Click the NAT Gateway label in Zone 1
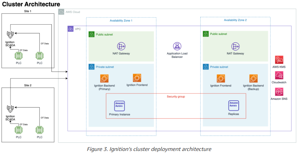This screenshot has height=153, width=299. [121, 54]
